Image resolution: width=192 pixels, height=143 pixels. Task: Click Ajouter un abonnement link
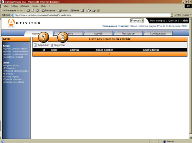16,54
